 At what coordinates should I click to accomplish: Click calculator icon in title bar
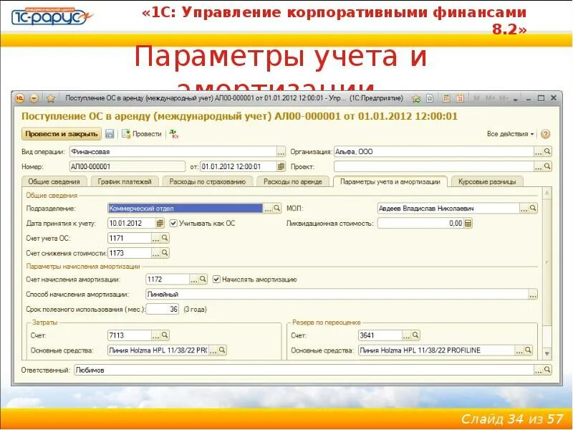coord(446,98)
